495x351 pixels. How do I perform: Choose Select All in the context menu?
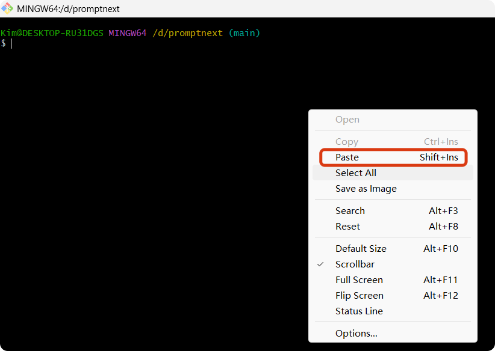coord(393,172)
